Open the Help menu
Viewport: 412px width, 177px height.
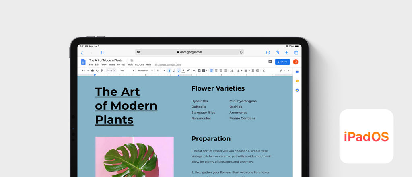pyautogui.click(x=148, y=64)
